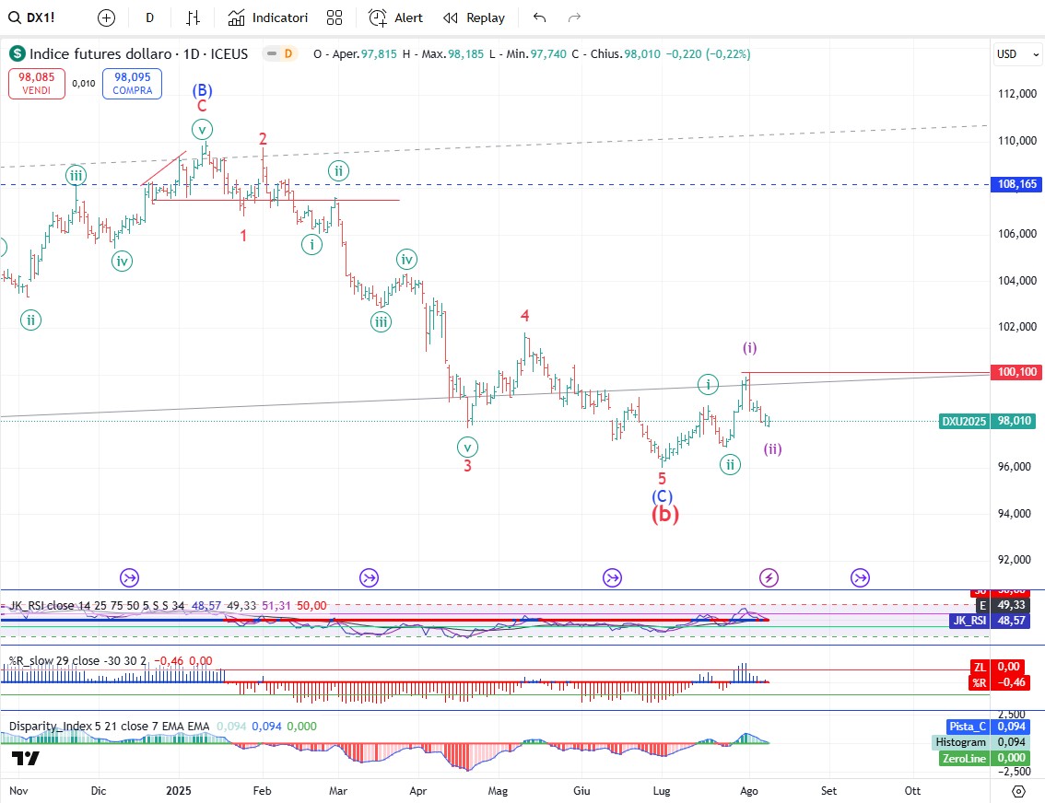Click the event marker near June
This screenshot has height=803, width=1045.
[x=613, y=578]
